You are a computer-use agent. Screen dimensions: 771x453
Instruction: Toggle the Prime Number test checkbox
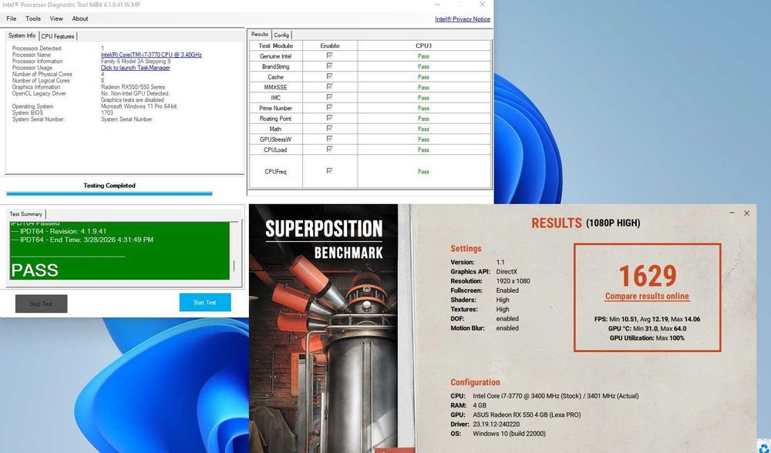coord(329,107)
